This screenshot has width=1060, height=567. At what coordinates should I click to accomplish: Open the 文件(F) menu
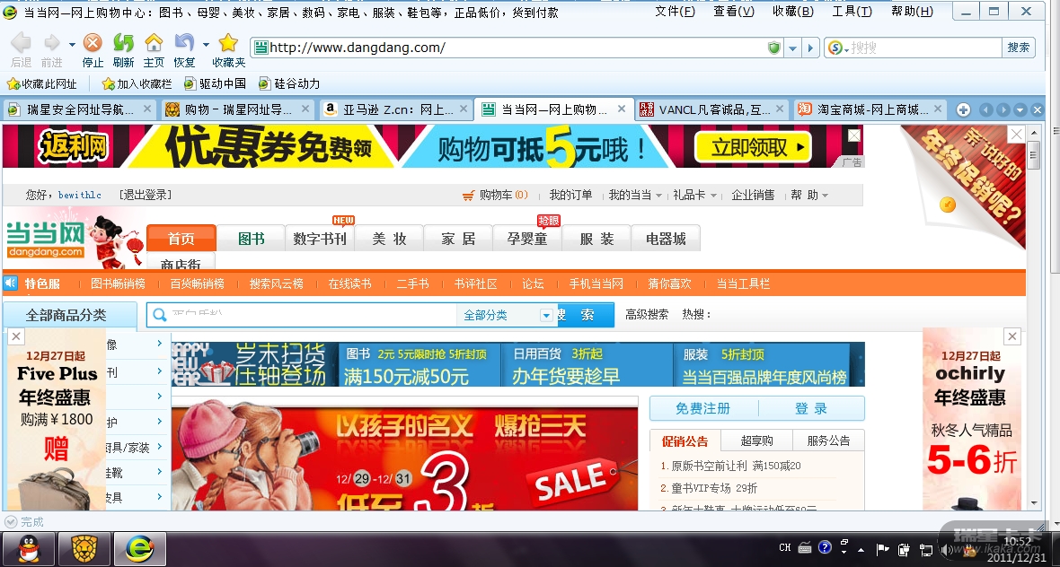pos(675,11)
